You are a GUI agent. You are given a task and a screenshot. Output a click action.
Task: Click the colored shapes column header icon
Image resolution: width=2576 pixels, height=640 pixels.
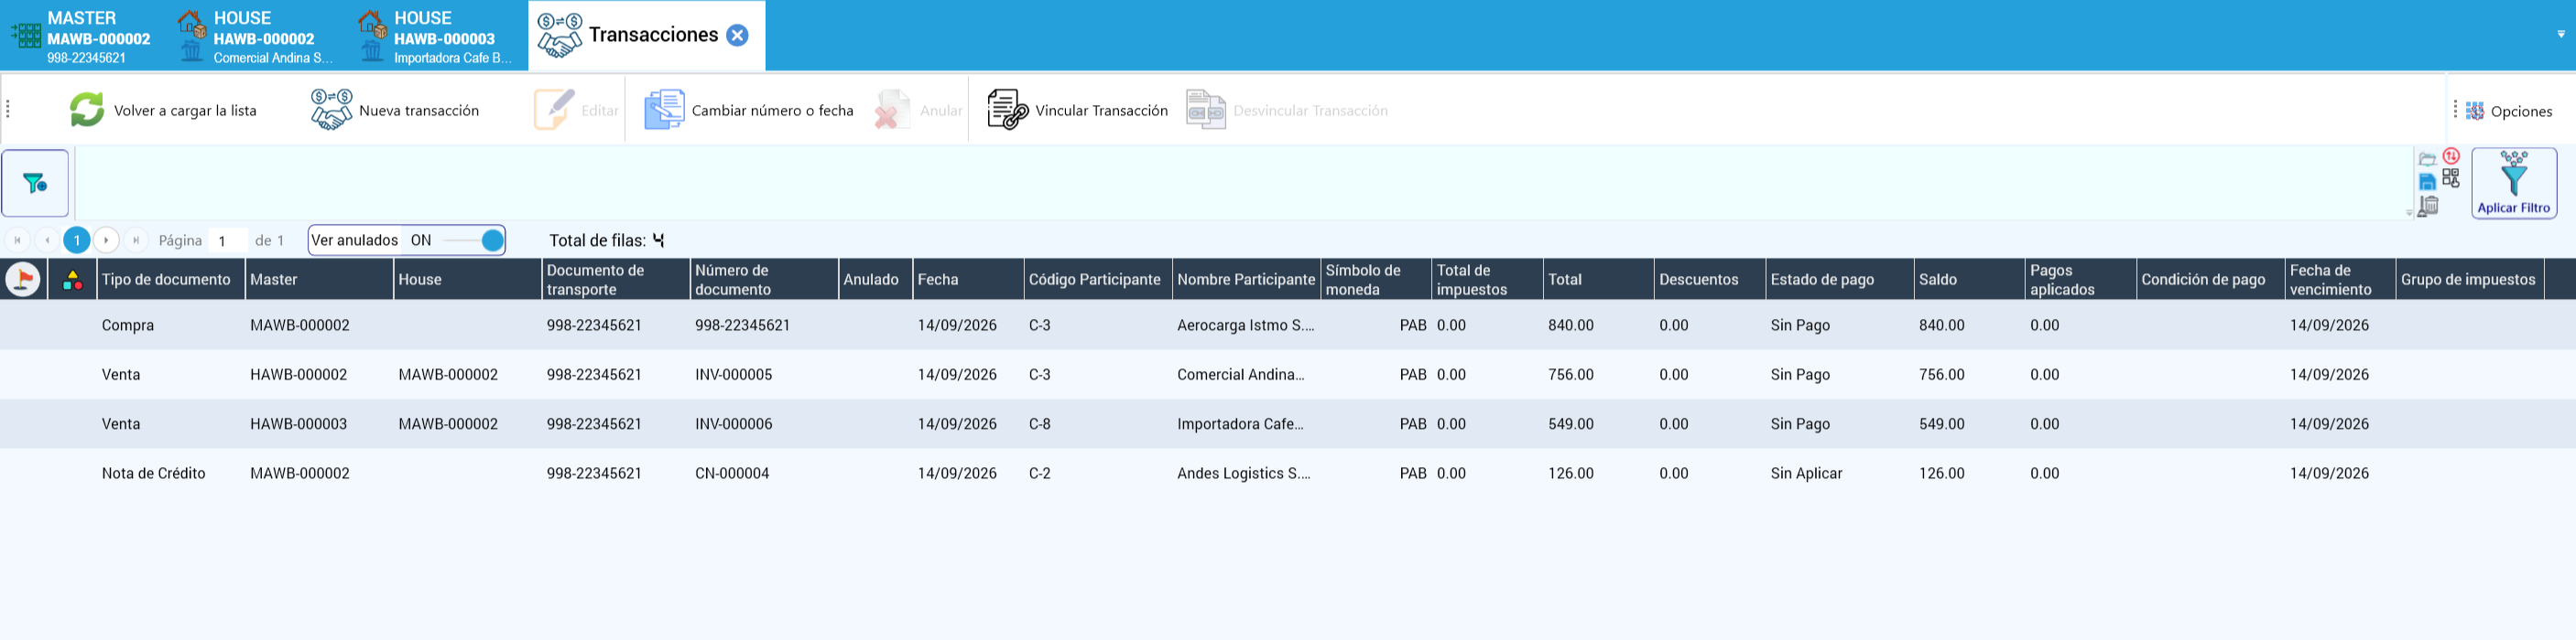coord(73,280)
